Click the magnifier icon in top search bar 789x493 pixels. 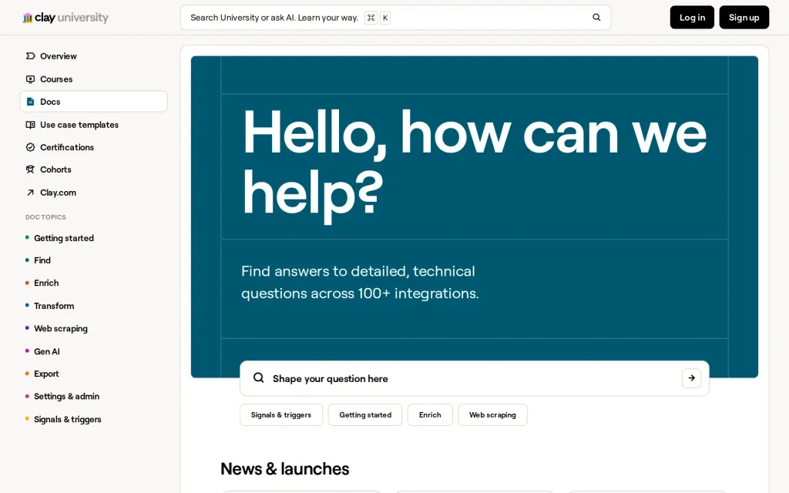pos(596,18)
